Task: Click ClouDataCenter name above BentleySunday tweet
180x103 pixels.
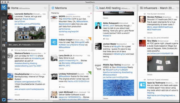Action: tap(22, 74)
